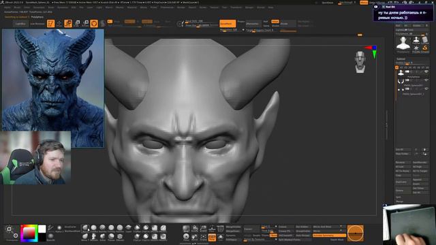Screen dimensions: 436x245
Task: Select the black secondary color swatch
Action: point(42,238)
